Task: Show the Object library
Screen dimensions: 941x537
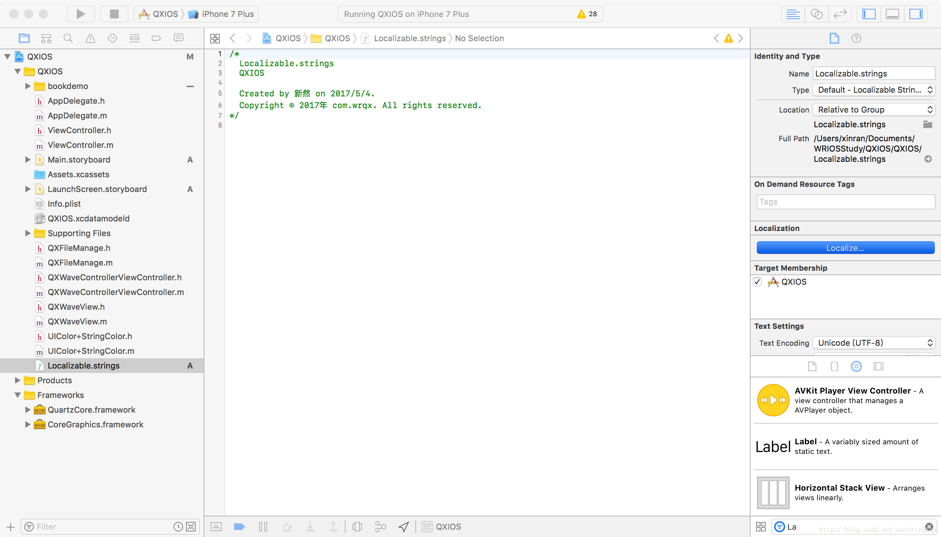Action: point(856,366)
